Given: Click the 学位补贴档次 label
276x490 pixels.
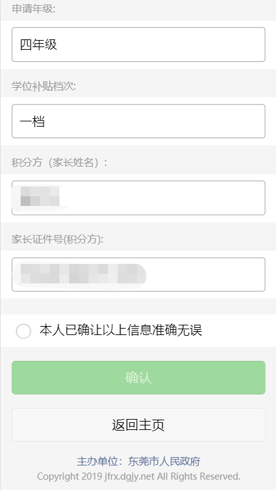Looking at the screenshot, I should click(44, 86).
